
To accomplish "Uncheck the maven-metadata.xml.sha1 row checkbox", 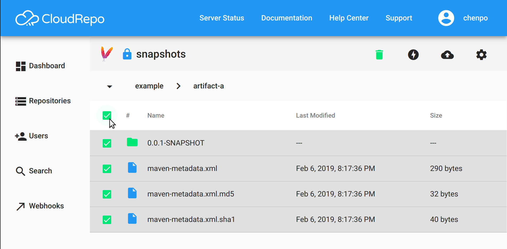I will click(107, 220).
